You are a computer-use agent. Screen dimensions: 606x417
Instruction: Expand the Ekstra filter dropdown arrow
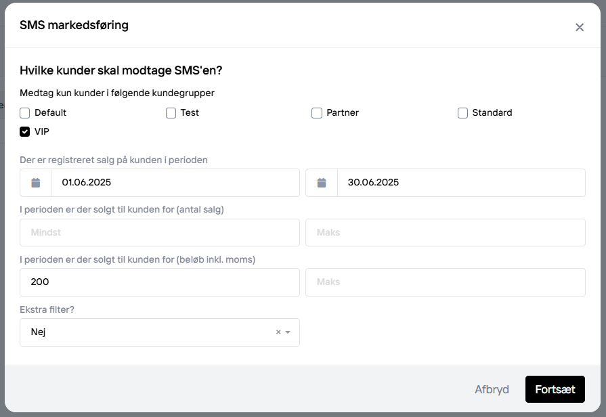point(288,332)
